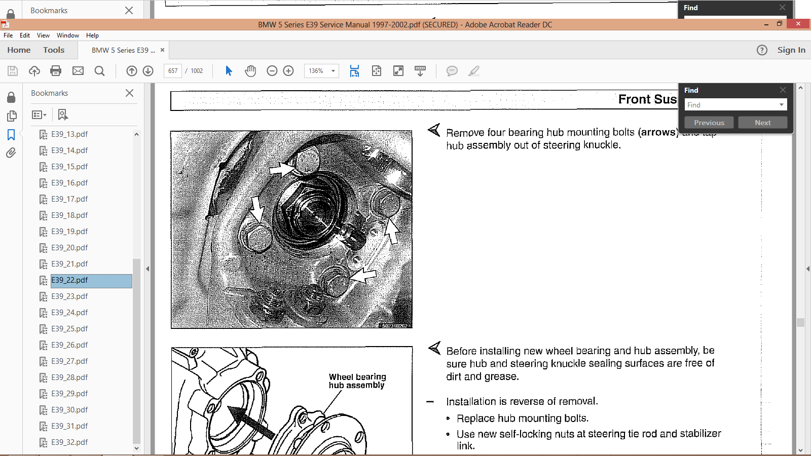Click the Sign In link
This screenshot has width=811, height=456.
click(x=791, y=50)
